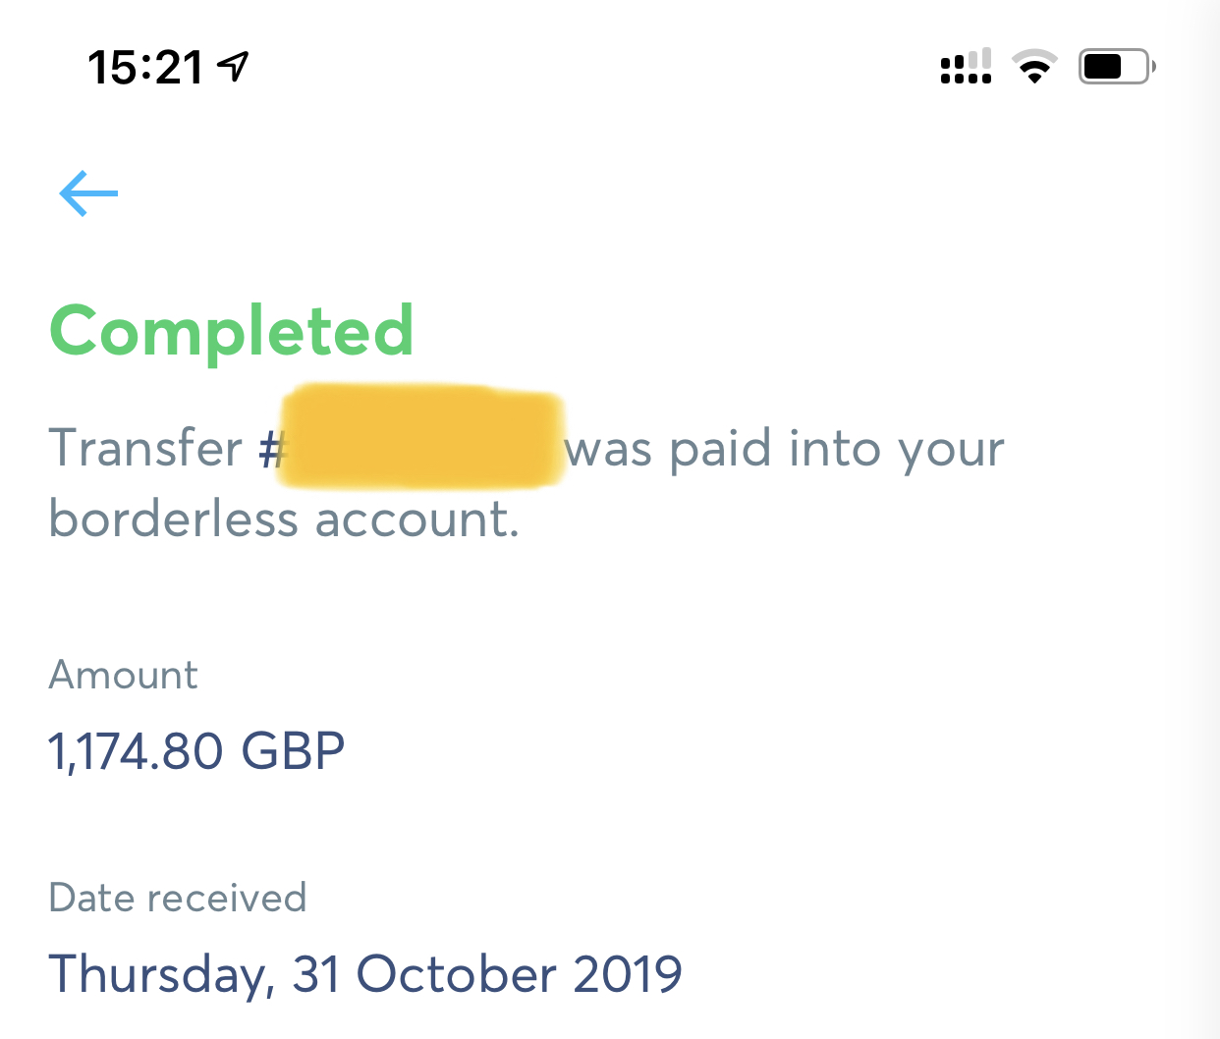Image resolution: width=1220 pixels, height=1039 pixels.
Task: Select the 1,174.80 GBP amount value
Action: pyautogui.click(x=196, y=751)
